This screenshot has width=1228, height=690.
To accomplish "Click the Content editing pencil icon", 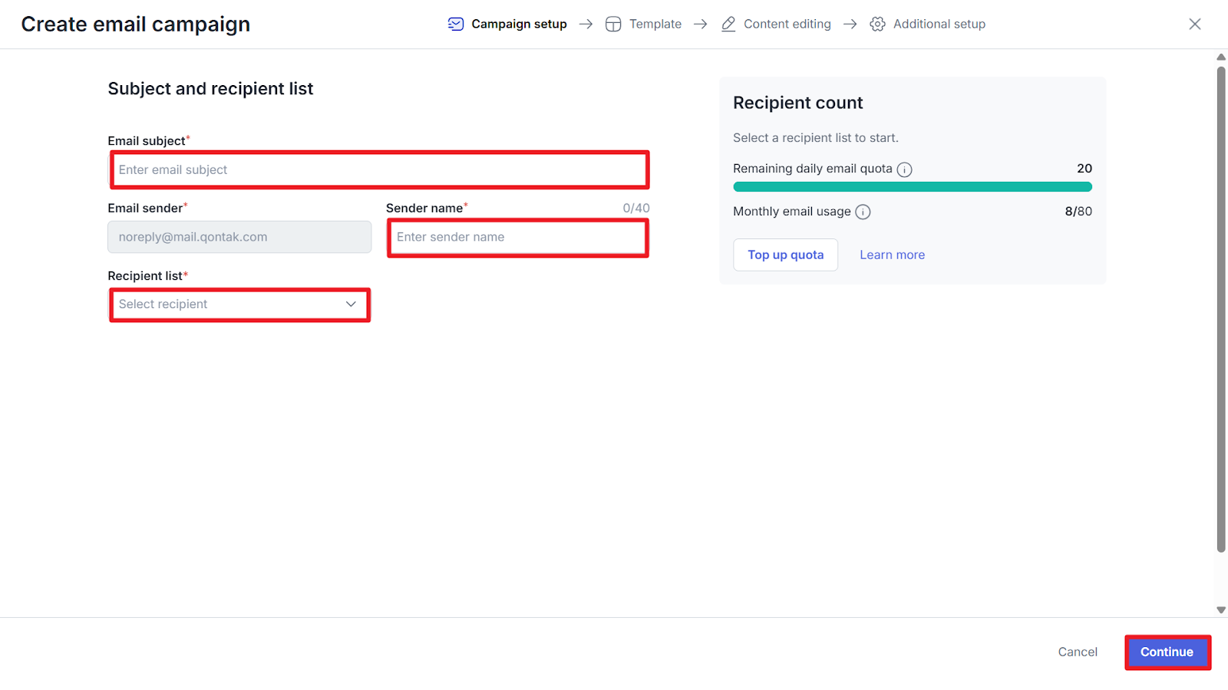I will (728, 24).
